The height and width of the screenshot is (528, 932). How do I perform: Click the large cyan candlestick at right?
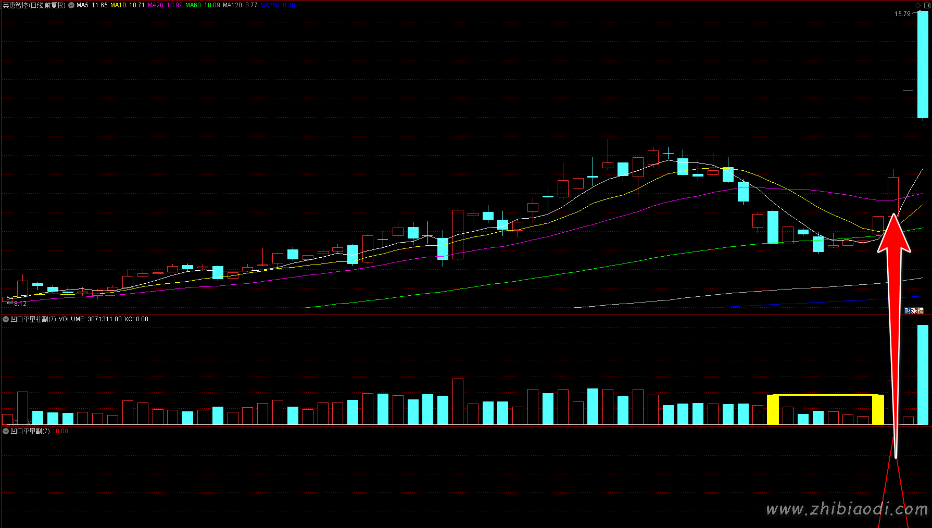point(923,65)
